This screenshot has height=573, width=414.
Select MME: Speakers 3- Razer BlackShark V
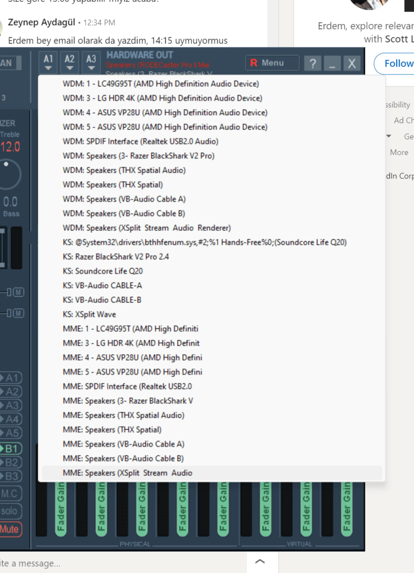212,401
